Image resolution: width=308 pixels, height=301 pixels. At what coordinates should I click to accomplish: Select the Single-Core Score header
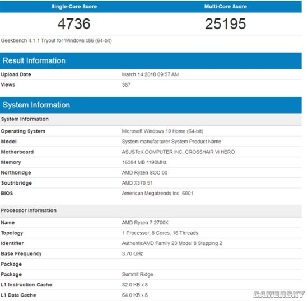(x=74, y=7)
